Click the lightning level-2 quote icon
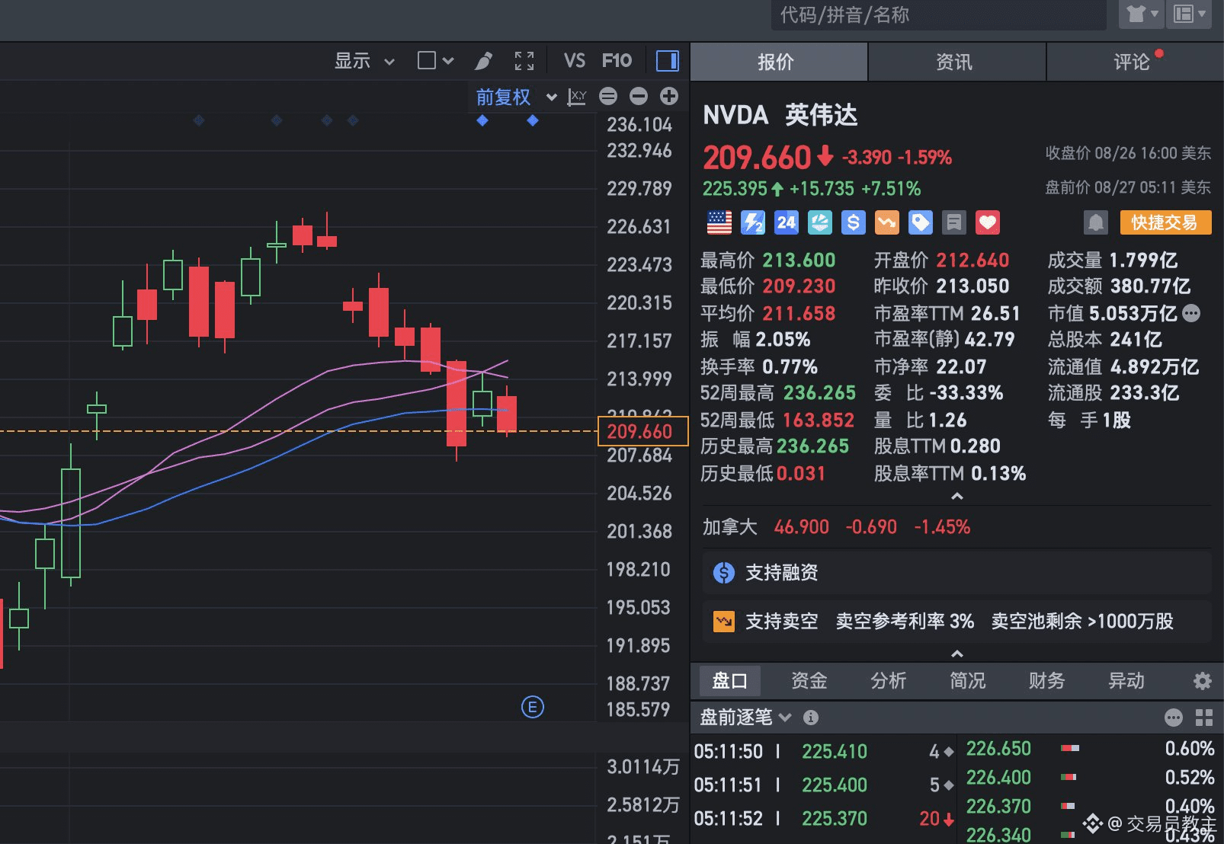The image size is (1224, 844). coord(753,222)
